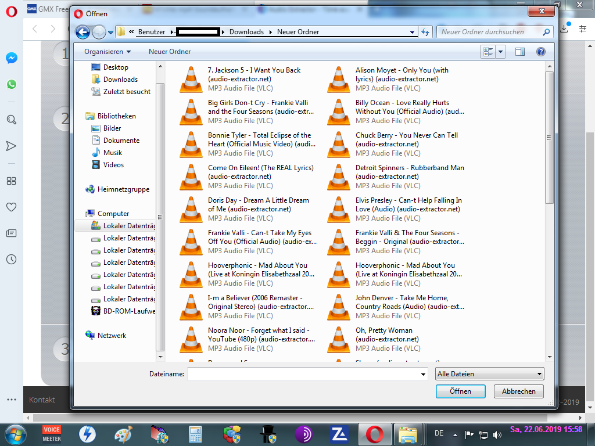Screen dimensions: 595x446
Task: Open the Opera main menu logo
Action: [12, 11]
